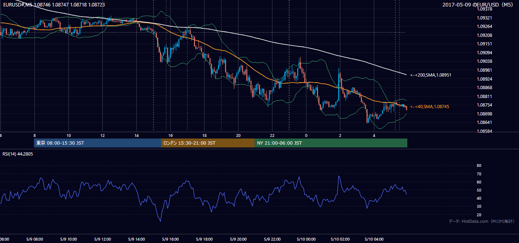The height and width of the screenshot is (243, 519).
Task: Click the hour tick label 18 under the price chart
Action: tap(204, 135)
